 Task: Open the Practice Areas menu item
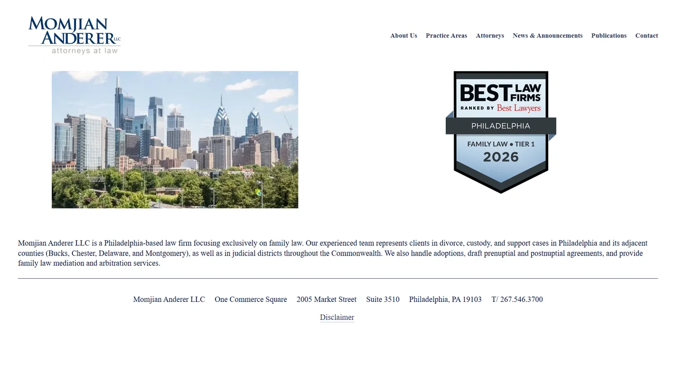click(x=446, y=35)
